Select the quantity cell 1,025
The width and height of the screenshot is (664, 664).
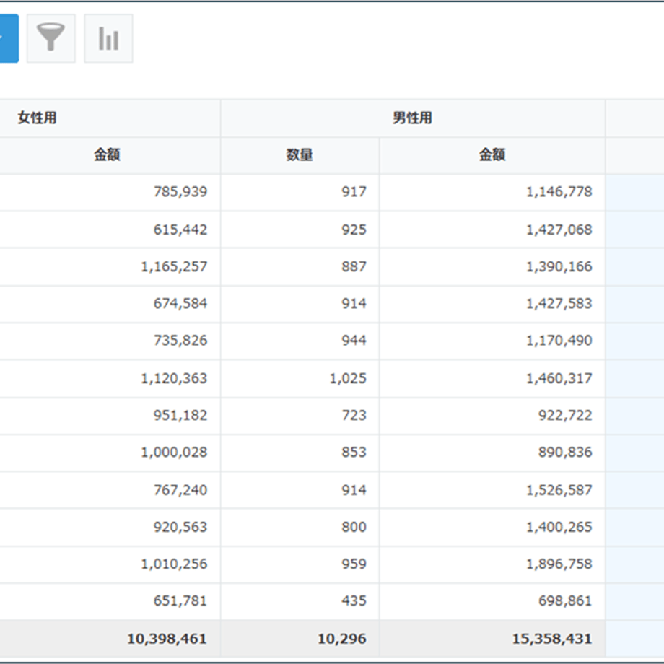[300, 378]
